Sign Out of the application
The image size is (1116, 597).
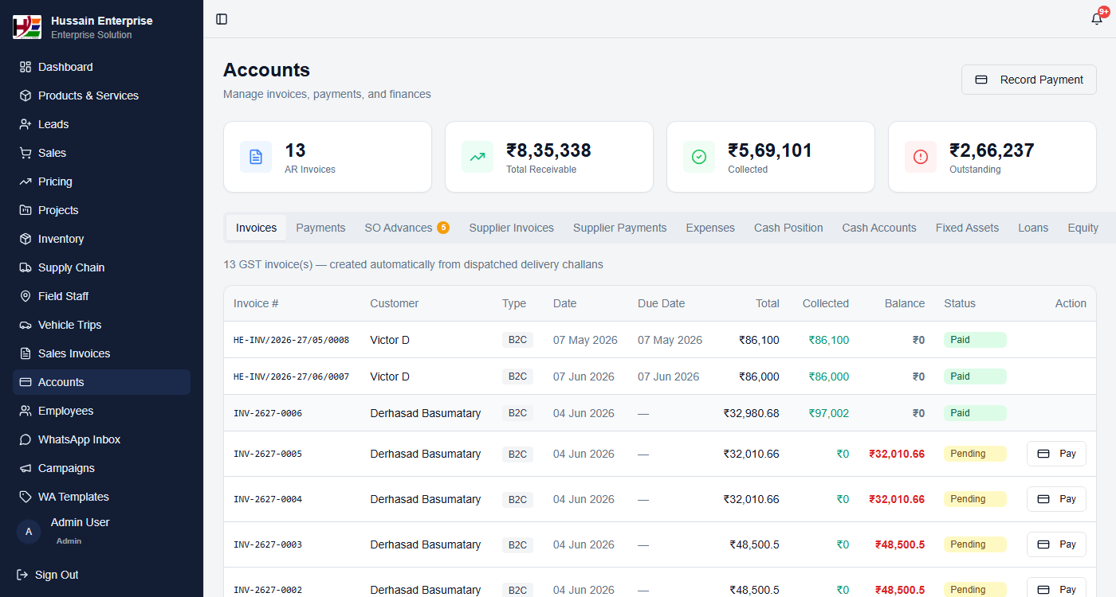(x=48, y=575)
